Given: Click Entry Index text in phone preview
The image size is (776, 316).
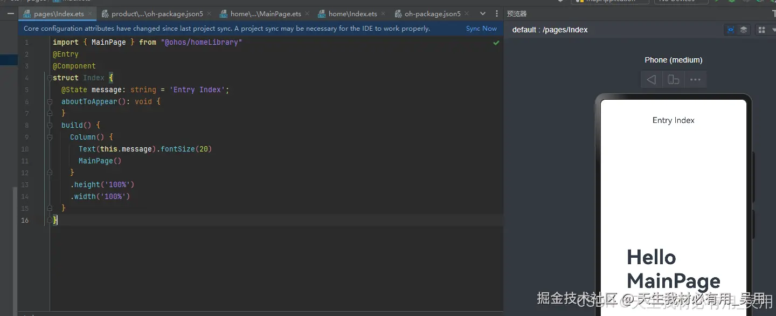Looking at the screenshot, I should click(674, 120).
